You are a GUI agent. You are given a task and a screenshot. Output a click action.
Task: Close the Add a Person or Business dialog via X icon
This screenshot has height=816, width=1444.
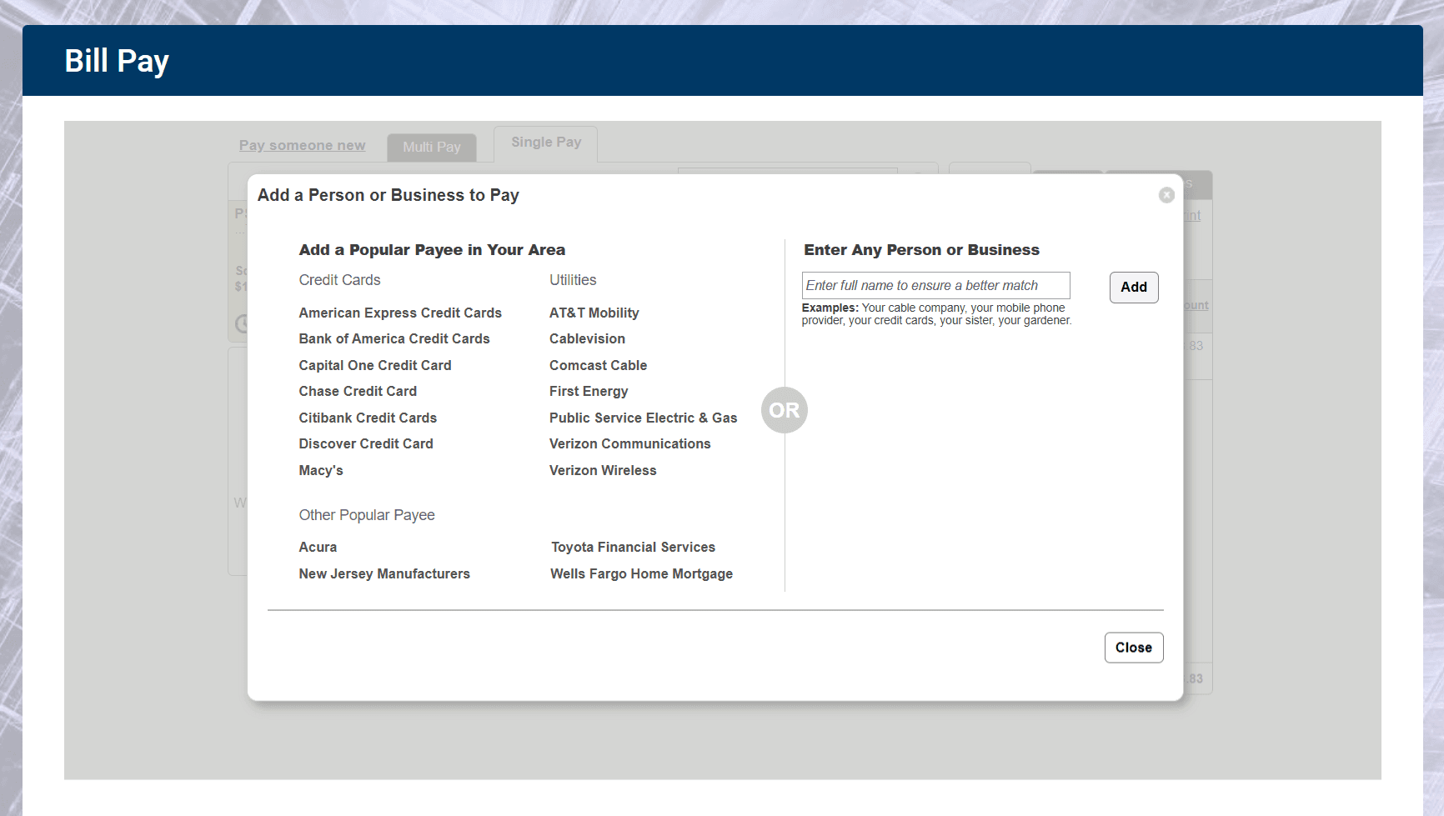click(x=1166, y=195)
